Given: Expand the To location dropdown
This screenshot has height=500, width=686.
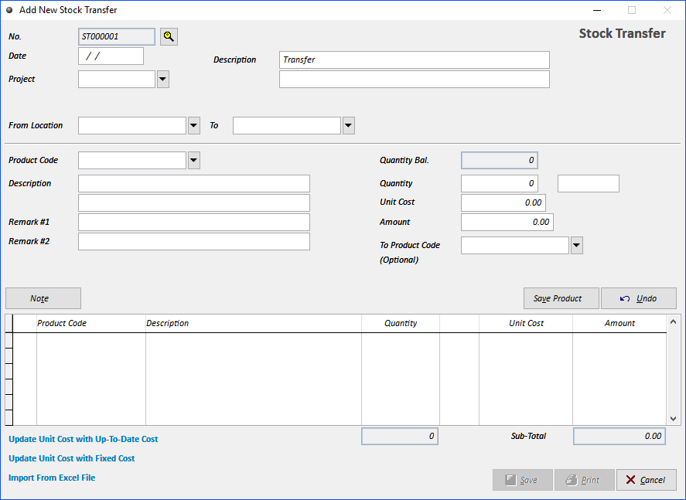Looking at the screenshot, I should (348, 125).
